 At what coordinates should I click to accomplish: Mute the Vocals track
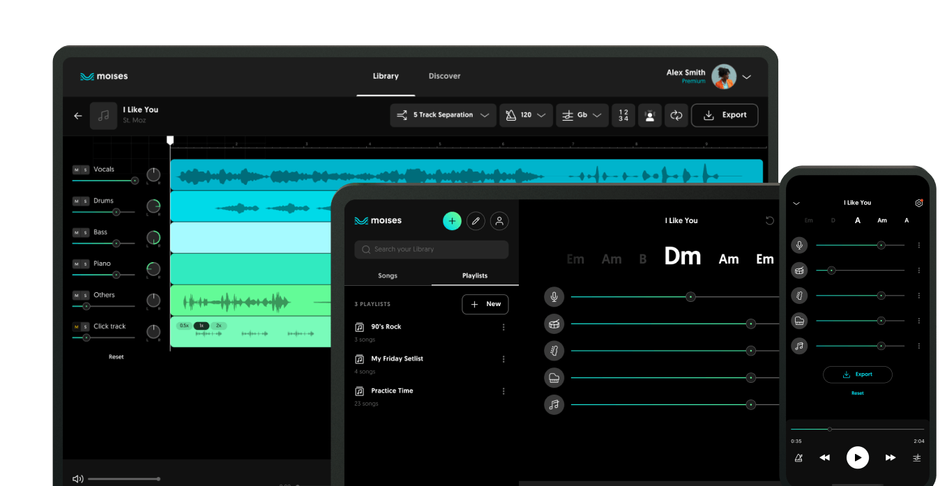pyautogui.click(x=77, y=170)
